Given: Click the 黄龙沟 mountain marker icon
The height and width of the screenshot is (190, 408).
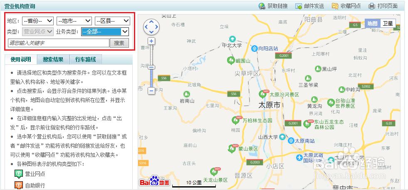Looking at the screenshot, I should (314, 100).
